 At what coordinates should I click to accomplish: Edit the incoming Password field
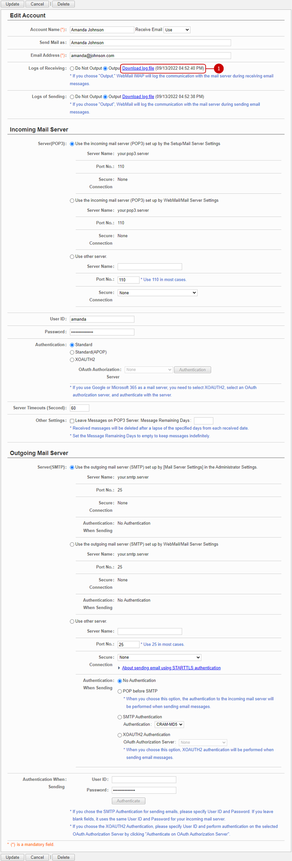(102, 332)
